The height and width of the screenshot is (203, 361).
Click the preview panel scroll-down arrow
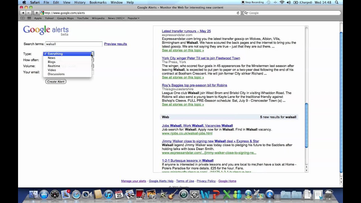[307, 170]
